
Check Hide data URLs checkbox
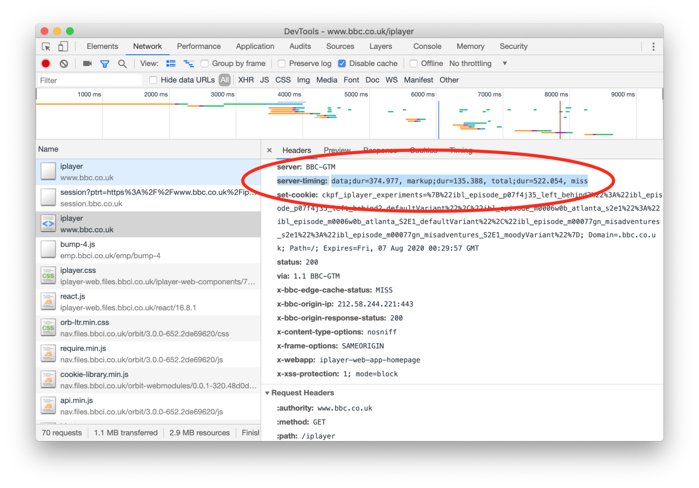coord(153,80)
